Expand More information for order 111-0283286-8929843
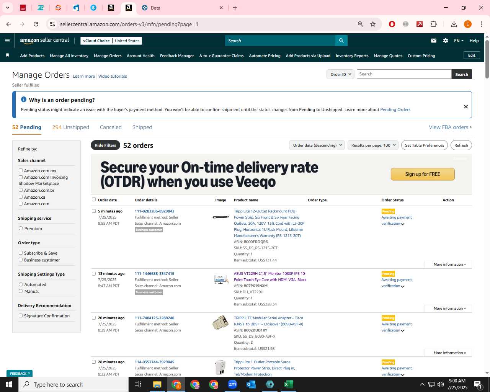This screenshot has width=490, height=392. pyautogui.click(x=448, y=265)
